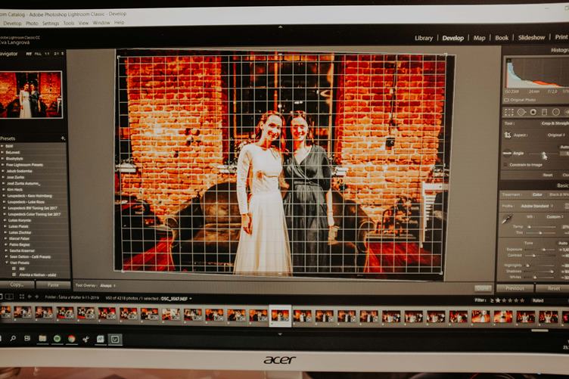The image size is (569, 379).
Task: Click the Grid view icon above filmstrip
Action: tap(22, 297)
